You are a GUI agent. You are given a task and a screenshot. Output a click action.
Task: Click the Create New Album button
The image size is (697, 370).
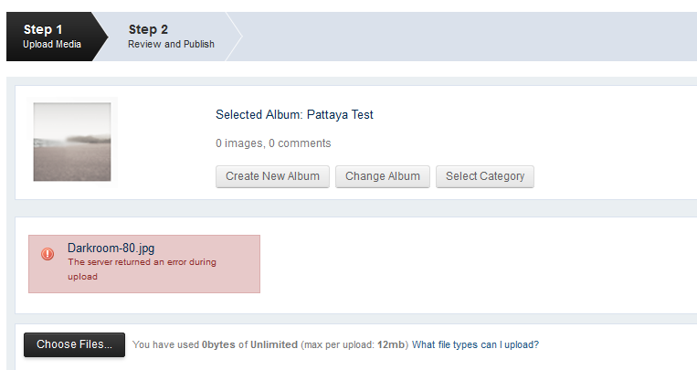(272, 176)
